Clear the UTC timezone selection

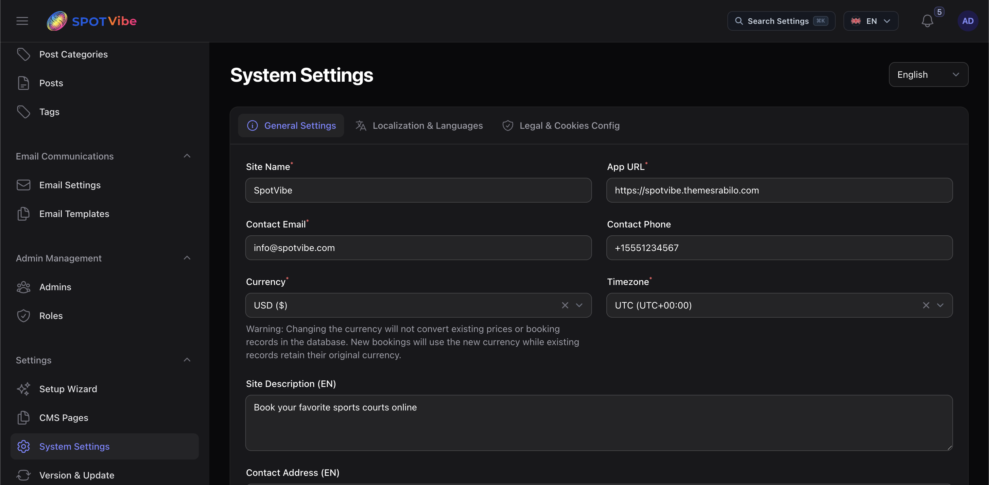click(x=926, y=306)
